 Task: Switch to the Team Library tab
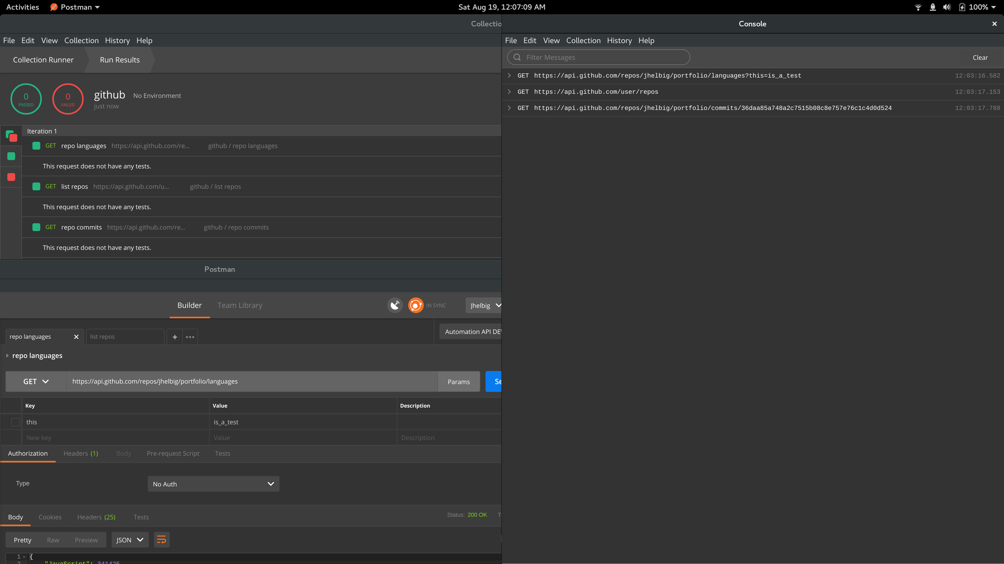[240, 305]
